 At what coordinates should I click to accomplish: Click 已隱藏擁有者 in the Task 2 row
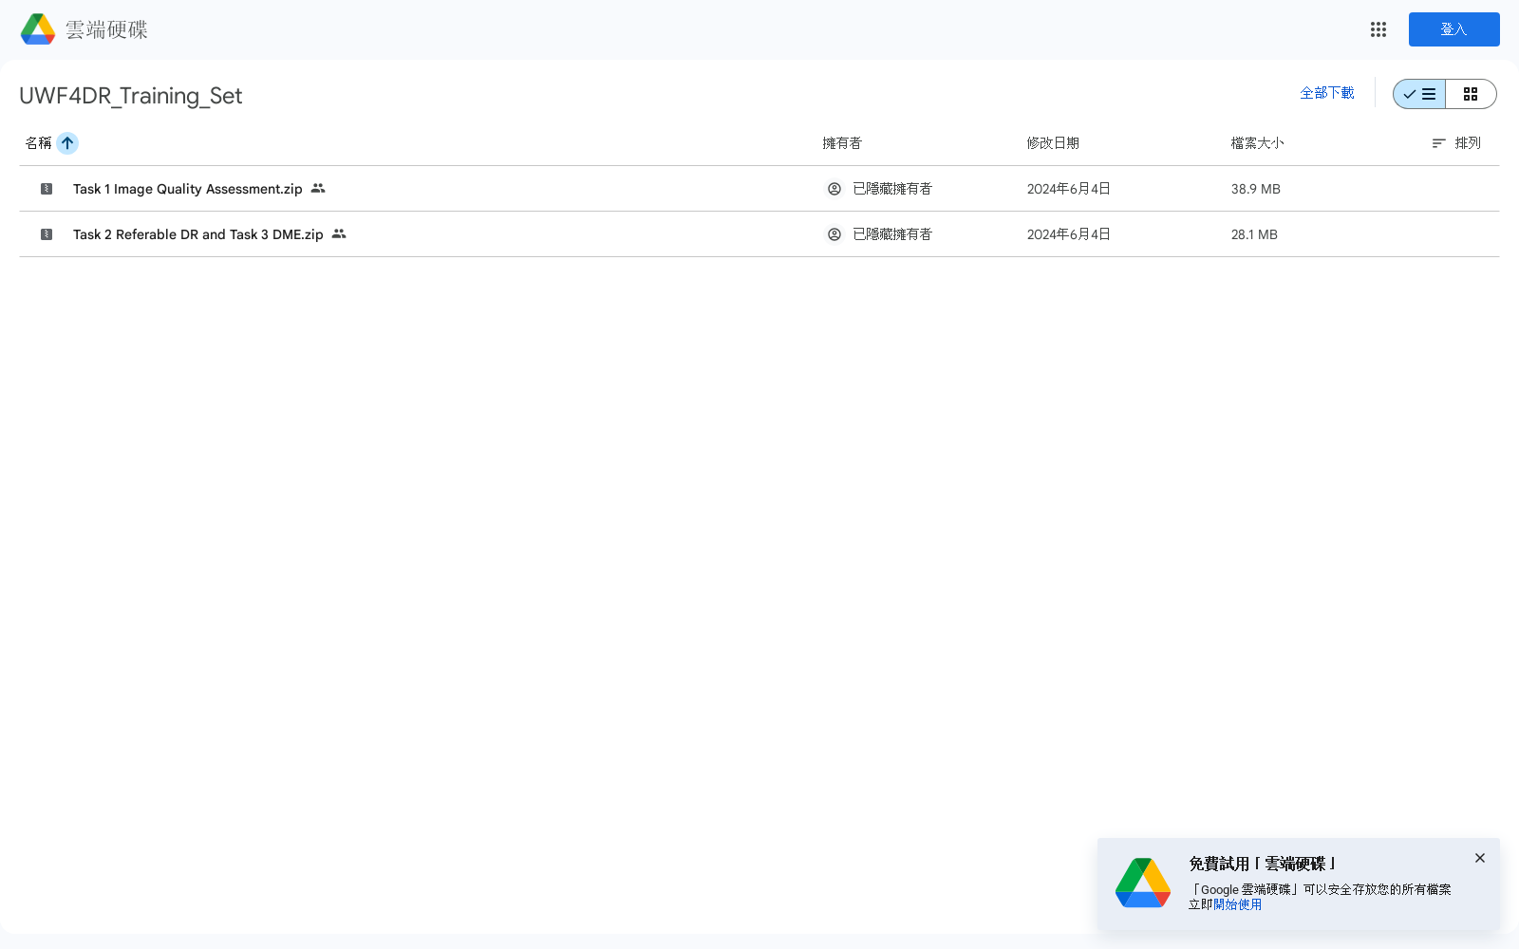[892, 234]
